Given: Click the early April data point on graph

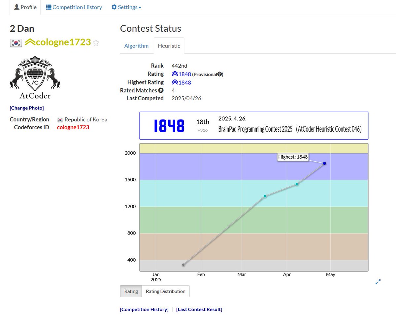Looking at the screenshot, I should pyautogui.click(x=297, y=184).
